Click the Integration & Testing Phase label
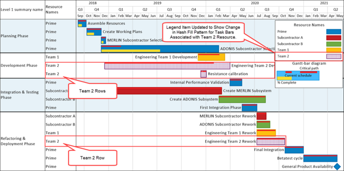 20,95
